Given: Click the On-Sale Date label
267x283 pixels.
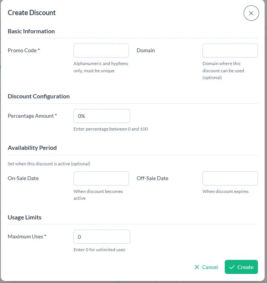Looking at the screenshot, I should click(x=23, y=178).
